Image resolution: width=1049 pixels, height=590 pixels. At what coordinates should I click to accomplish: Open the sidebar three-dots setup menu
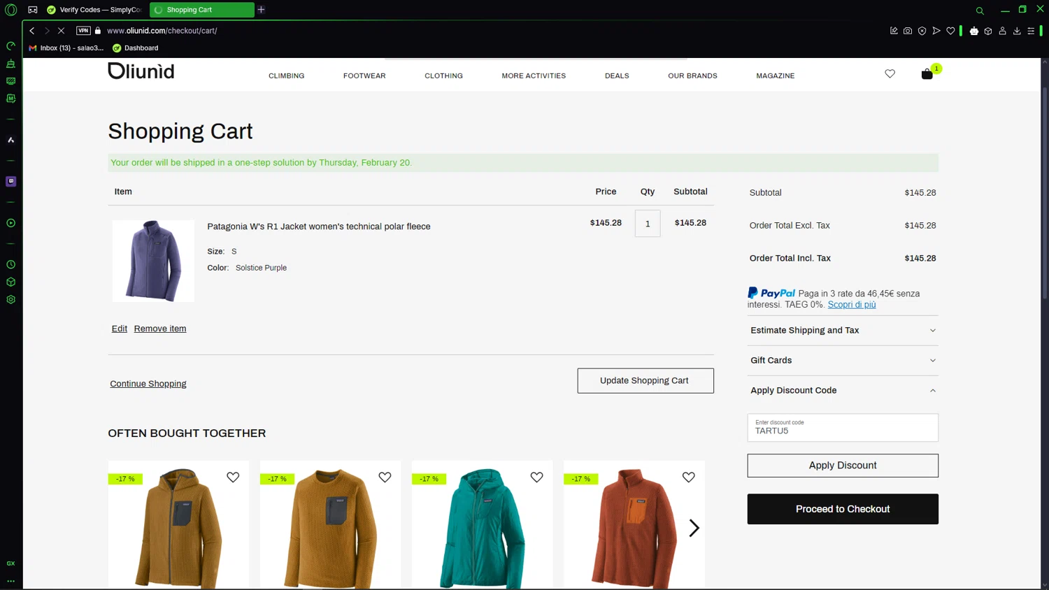pyautogui.click(x=10, y=580)
